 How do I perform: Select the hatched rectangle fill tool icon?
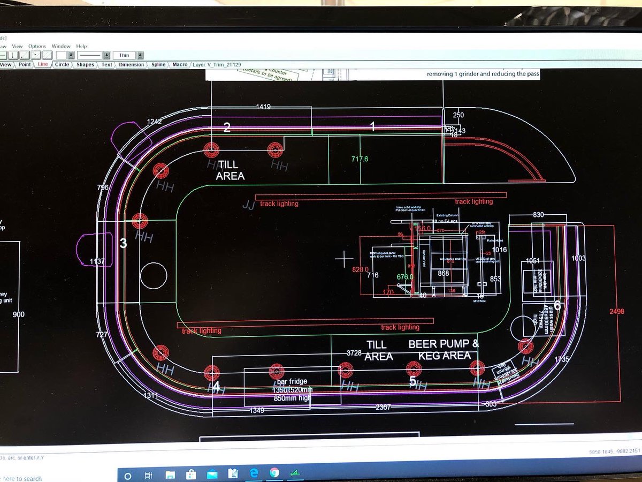click(x=47, y=55)
